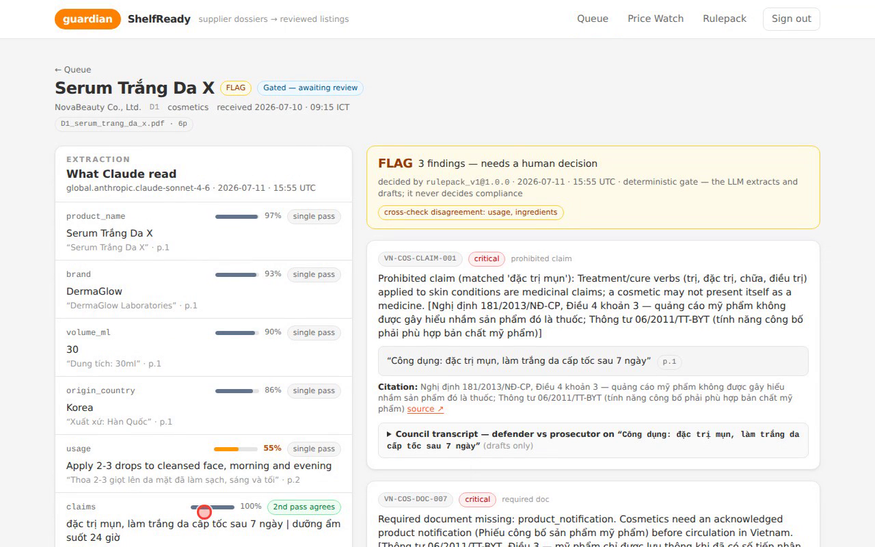The image size is (875, 547).
Task: Click the 'prohibited claim' category label
Action: point(541,259)
